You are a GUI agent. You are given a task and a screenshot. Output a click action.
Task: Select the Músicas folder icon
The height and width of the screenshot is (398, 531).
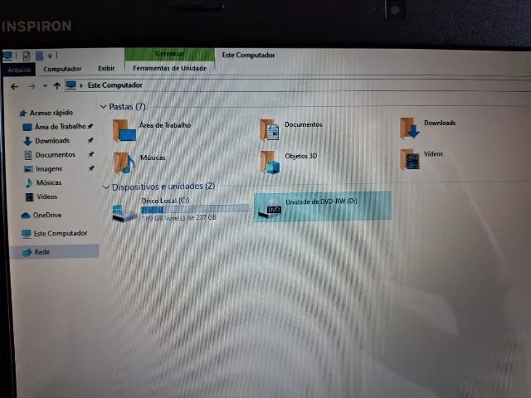(124, 163)
